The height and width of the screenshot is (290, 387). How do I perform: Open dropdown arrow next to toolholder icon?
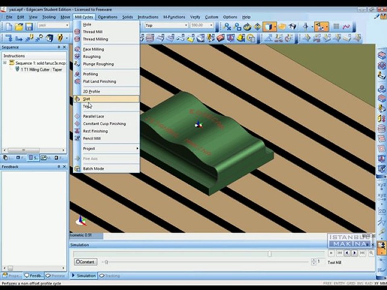pos(67,39)
